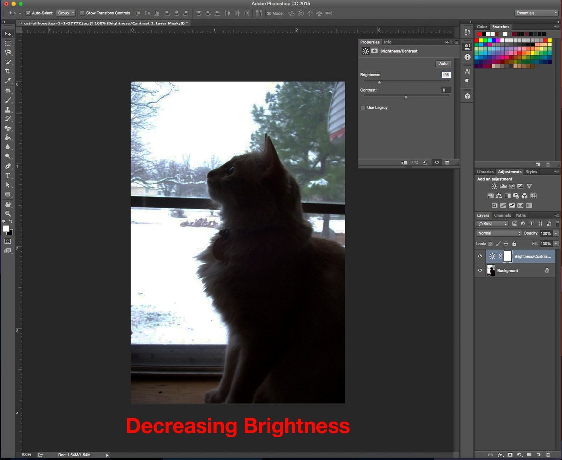The width and height of the screenshot is (562, 460).
Task: Add a Hue/Saturation adjustment
Action: [x=491, y=196]
